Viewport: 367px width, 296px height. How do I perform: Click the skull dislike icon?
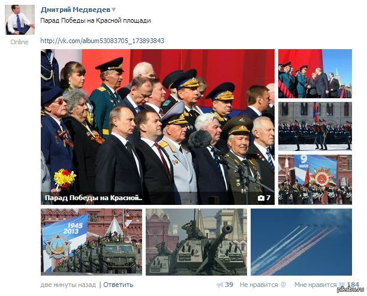pos(283,285)
